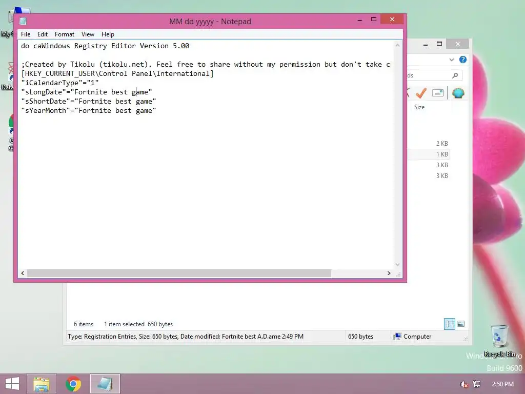The image size is (525, 394).
Task: Click the Notepad title bar icon
Action: coord(23,21)
